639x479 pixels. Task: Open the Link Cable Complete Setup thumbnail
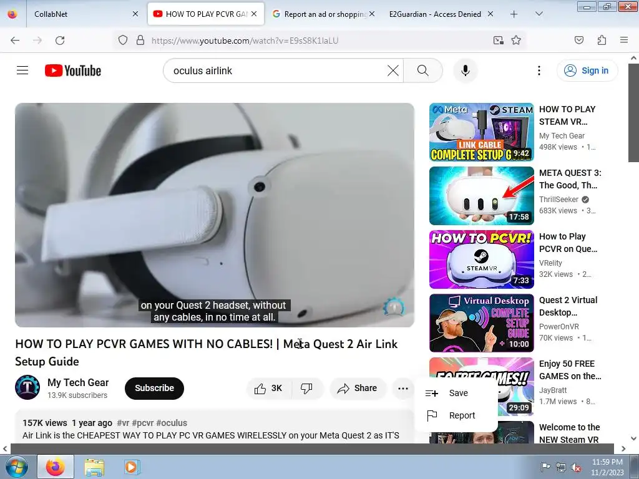pos(481,132)
